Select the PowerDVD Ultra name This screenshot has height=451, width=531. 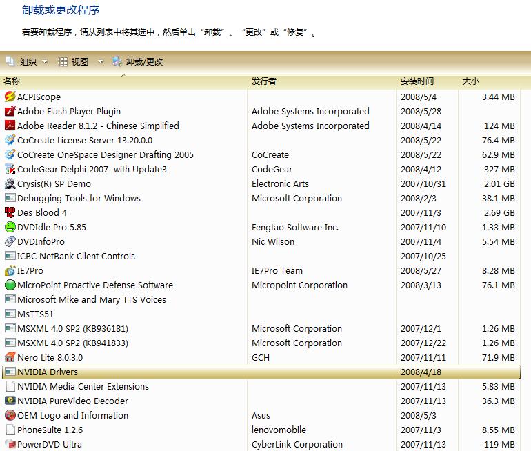pyautogui.click(x=50, y=445)
